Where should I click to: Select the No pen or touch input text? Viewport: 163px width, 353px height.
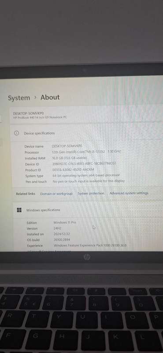(89, 181)
